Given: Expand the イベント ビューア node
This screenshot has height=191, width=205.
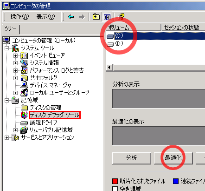Looking at the screenshot, I should (x=15, y=55).
